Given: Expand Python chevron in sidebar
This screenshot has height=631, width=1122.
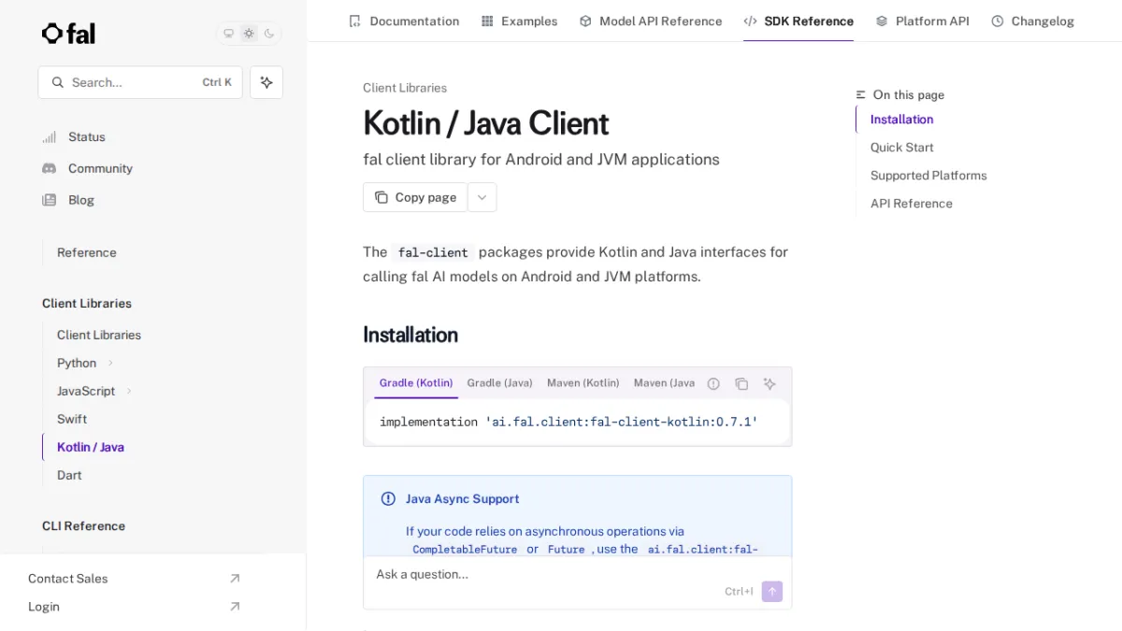Looking at the screenshot, I should [x=110, y=363].
